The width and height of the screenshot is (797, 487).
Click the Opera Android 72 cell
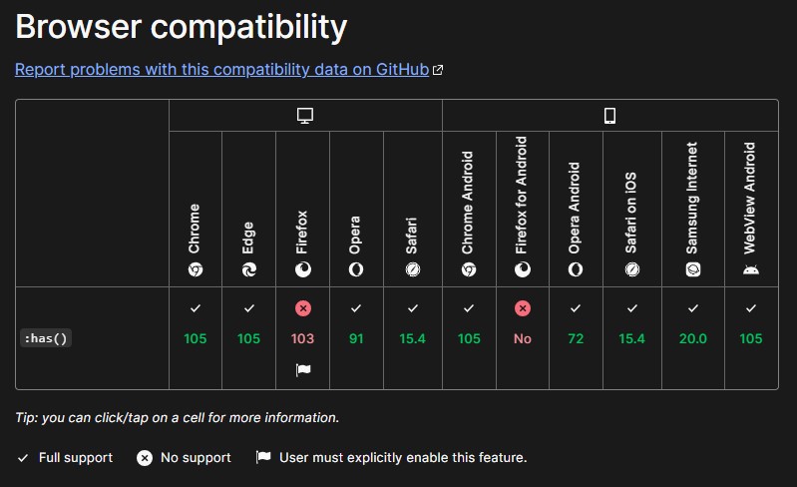576,338
